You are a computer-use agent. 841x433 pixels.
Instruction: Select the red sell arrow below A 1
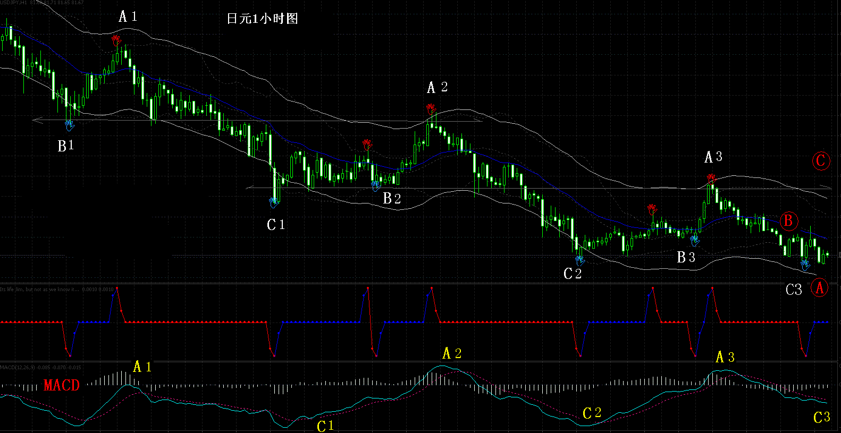116,40
